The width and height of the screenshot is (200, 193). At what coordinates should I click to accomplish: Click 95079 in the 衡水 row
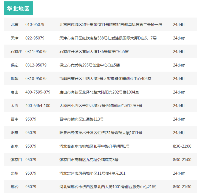31,146
